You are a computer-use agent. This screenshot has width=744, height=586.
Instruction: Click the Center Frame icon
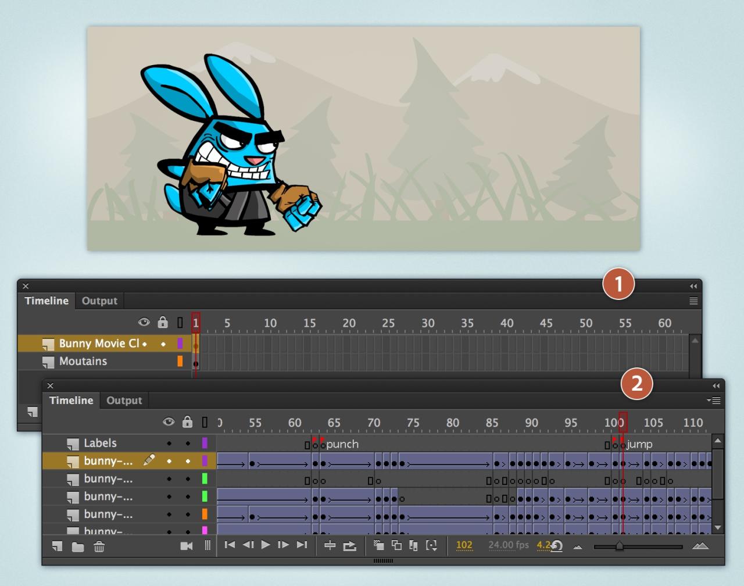[330, 545]
